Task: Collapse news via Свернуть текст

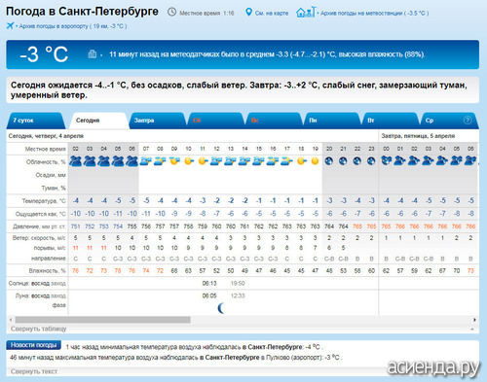Action: [34, 371]
